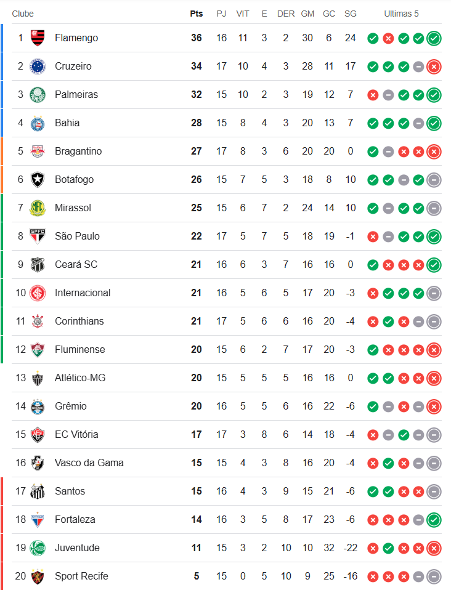This screenshot has width=451, height=590.
Task: Click the Botafogo club crest icon
Action: click(x=38, y=180)
